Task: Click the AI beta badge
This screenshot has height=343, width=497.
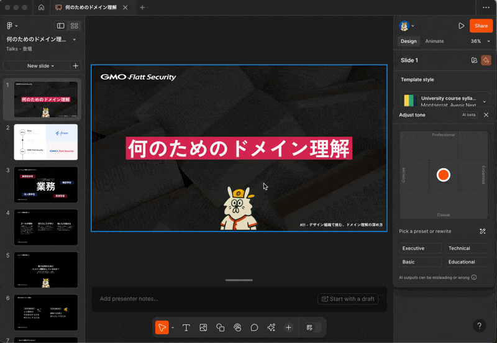Action: tap(469, 115)
